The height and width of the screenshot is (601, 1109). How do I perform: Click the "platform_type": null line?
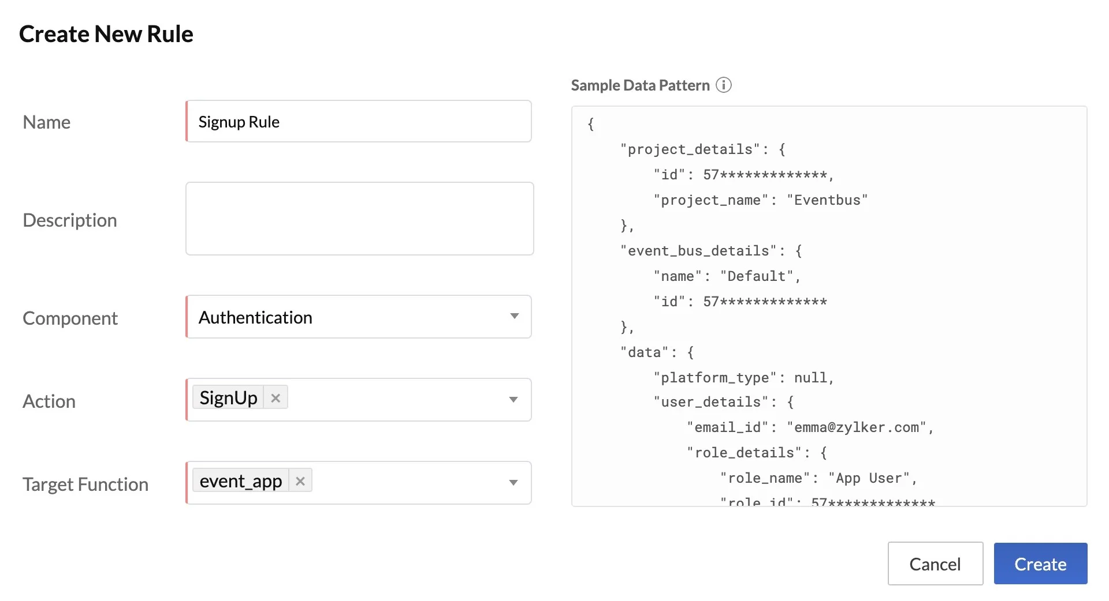point(743,378)
